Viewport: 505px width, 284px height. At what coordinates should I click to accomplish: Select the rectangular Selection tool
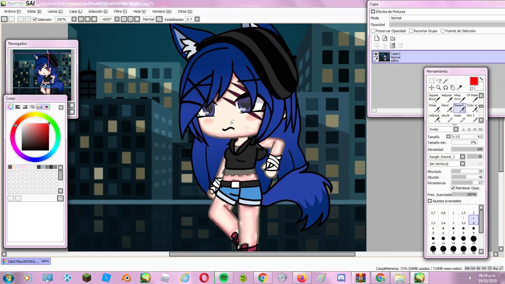[x=432, y=80]
